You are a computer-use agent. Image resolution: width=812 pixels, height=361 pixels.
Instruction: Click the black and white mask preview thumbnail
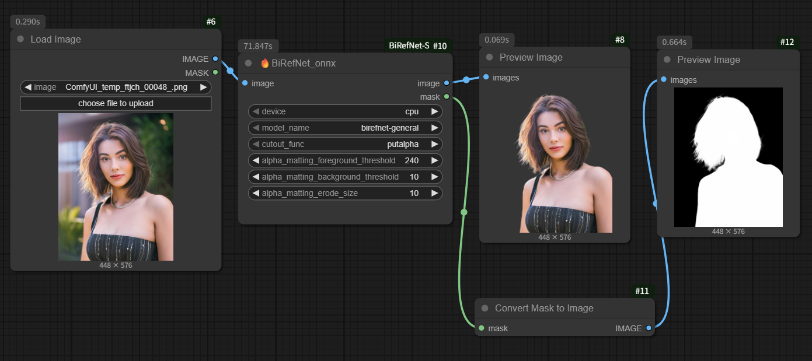click(x=728, y=157)
